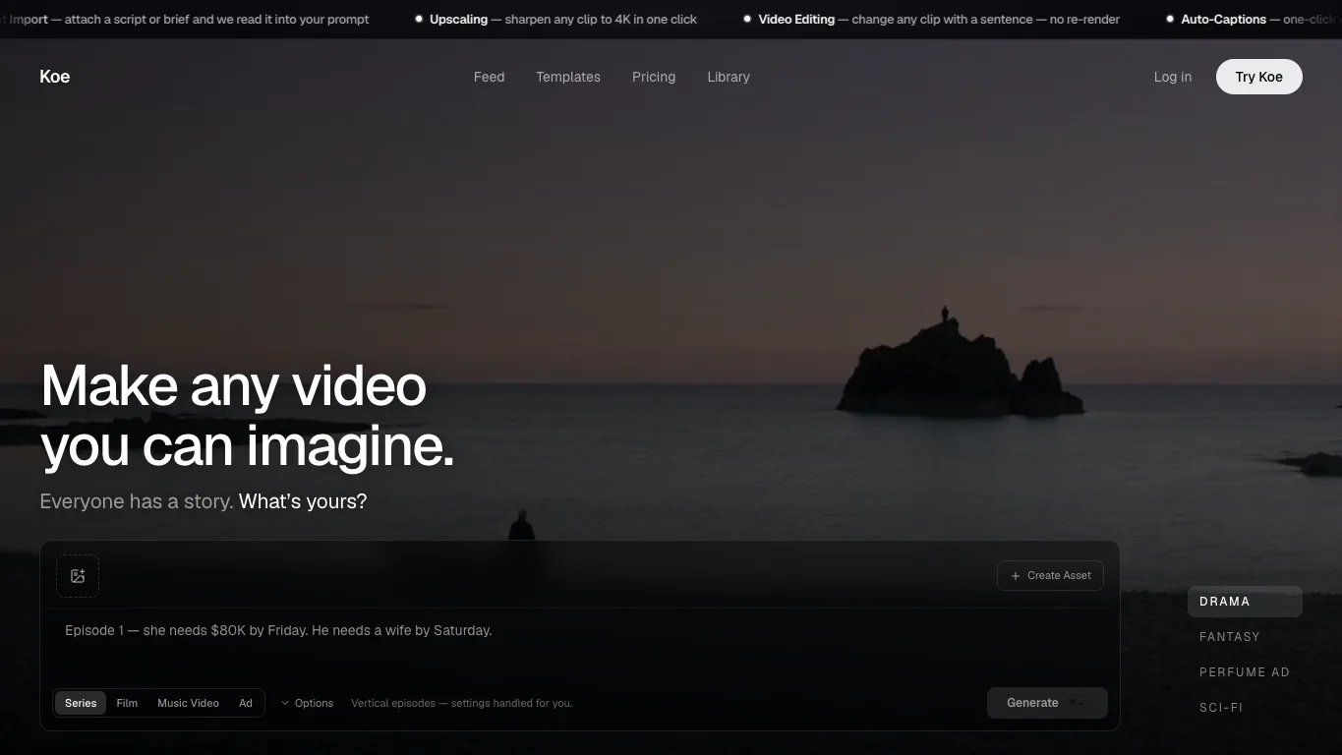
Task: Pick the PERFUME AD example
Action: pyautogui.click(x=1244, y=672)
